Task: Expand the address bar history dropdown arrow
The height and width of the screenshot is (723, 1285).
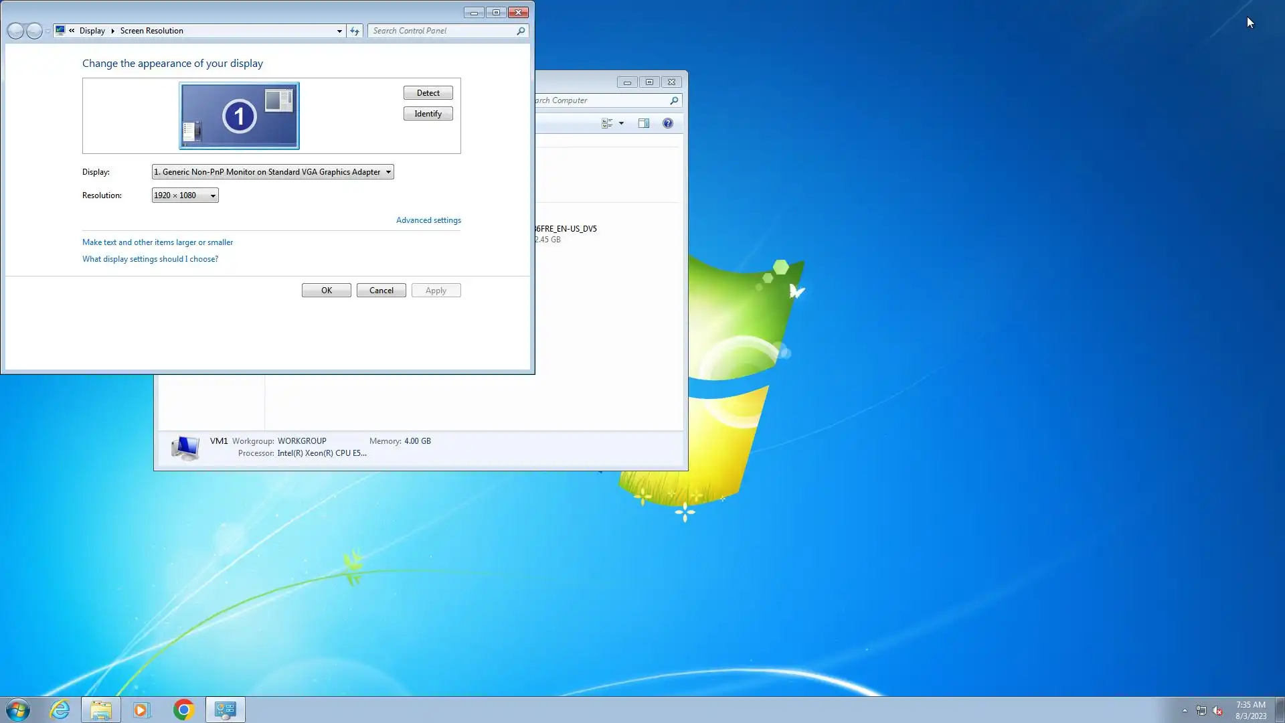Action: pyautogui.click(x=339, y=31)
